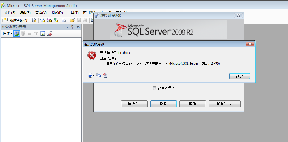Image resolution: width=288 pixels, height=142 pixels.
Task: Open the 调试(D) menu
Action: pyautogui.click(x=57, y=13)
